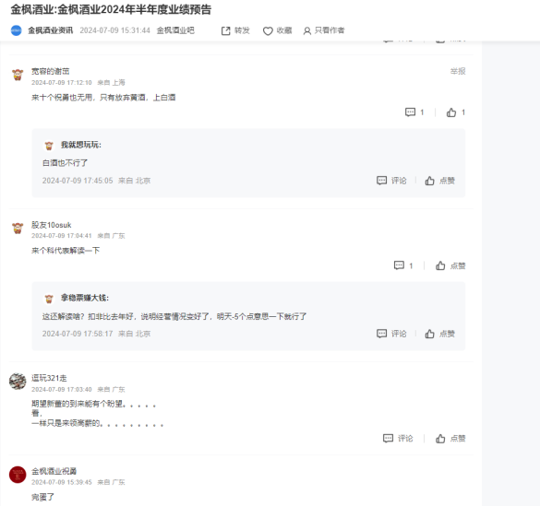Open the 金枫酒业吧 forum link
This screenshot has height=506, width=540.
[x=175, y=30]
